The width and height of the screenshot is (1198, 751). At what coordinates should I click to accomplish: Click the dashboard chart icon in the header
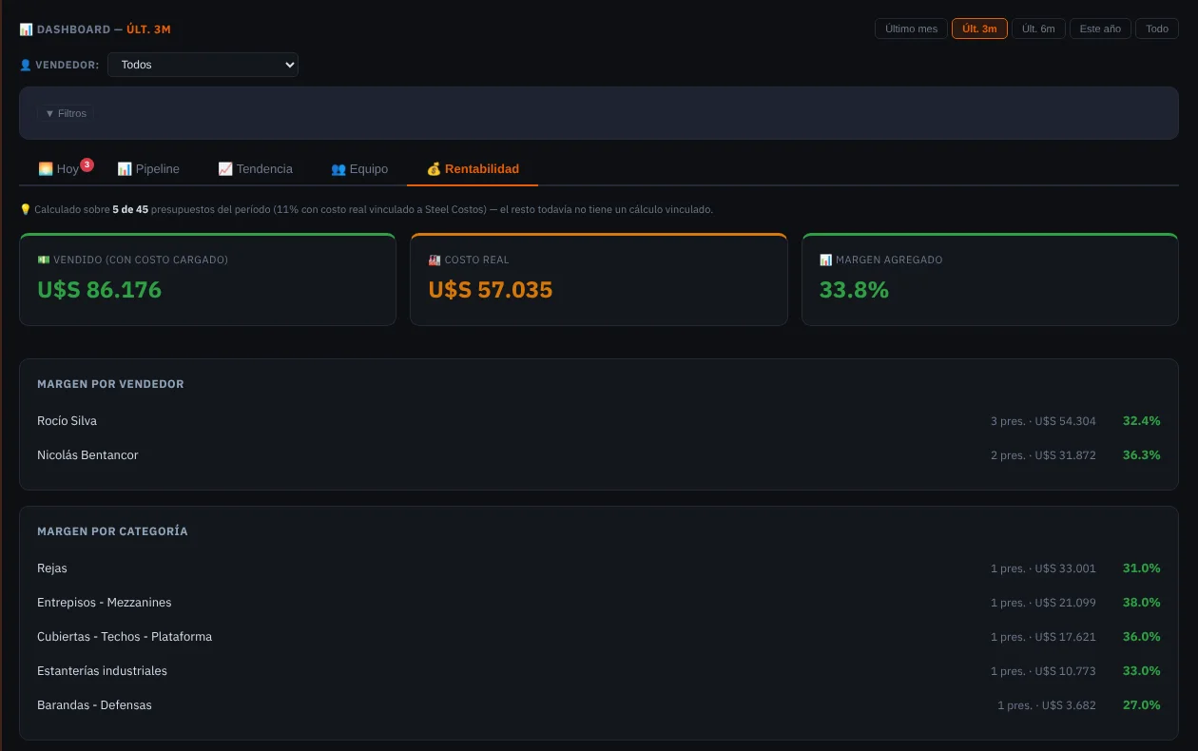(x=26, y=29)
